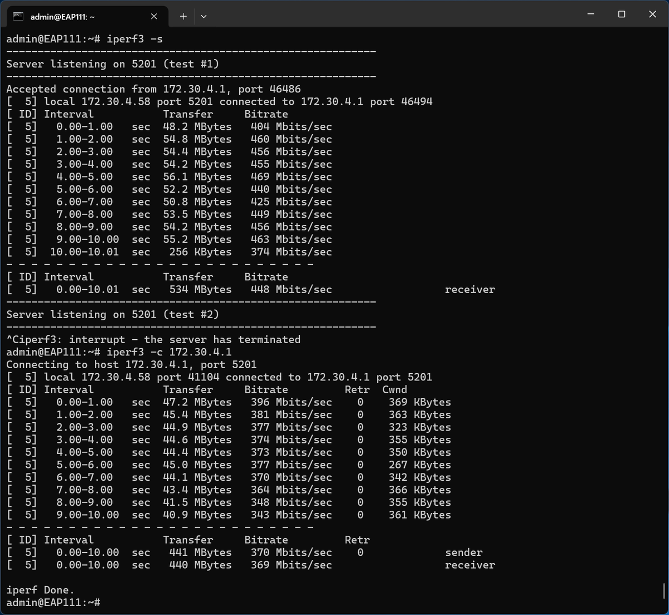Click the '323 KBytes' Cwnd value
The image size is (669, 615).
pos(420,427)
